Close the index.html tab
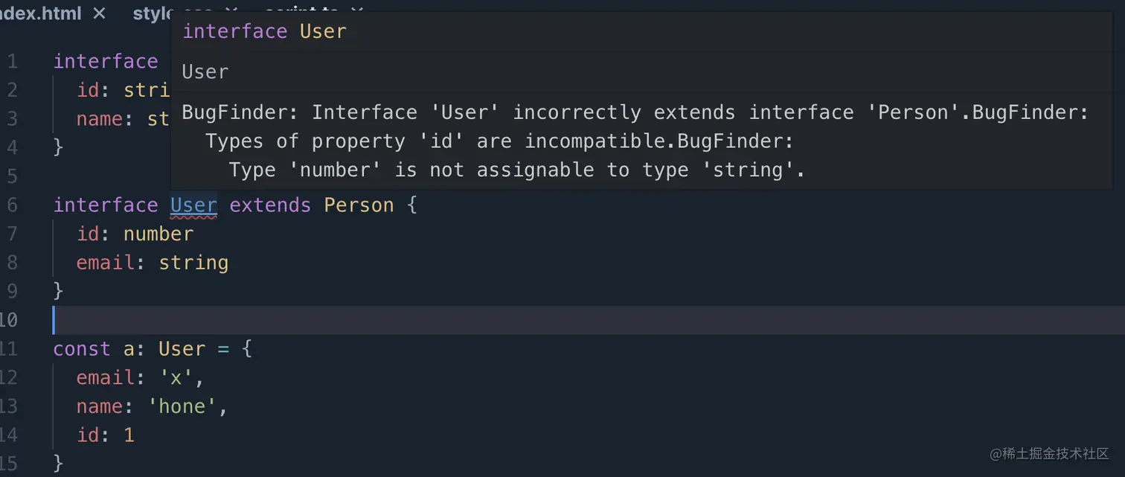1125x477 pixels. pyautogui.click(x=99, y=13)
